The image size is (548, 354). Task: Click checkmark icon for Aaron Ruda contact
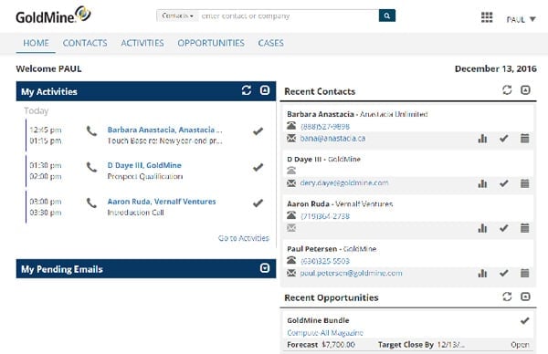tap(503, 228)
